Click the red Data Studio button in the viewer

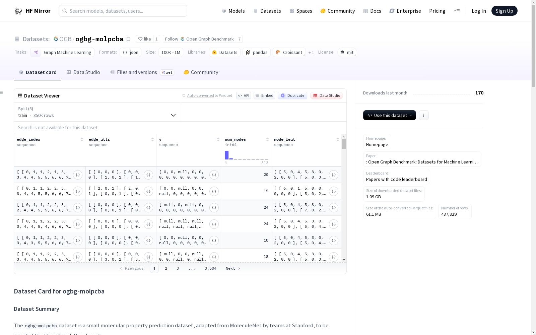coord(327,95)
